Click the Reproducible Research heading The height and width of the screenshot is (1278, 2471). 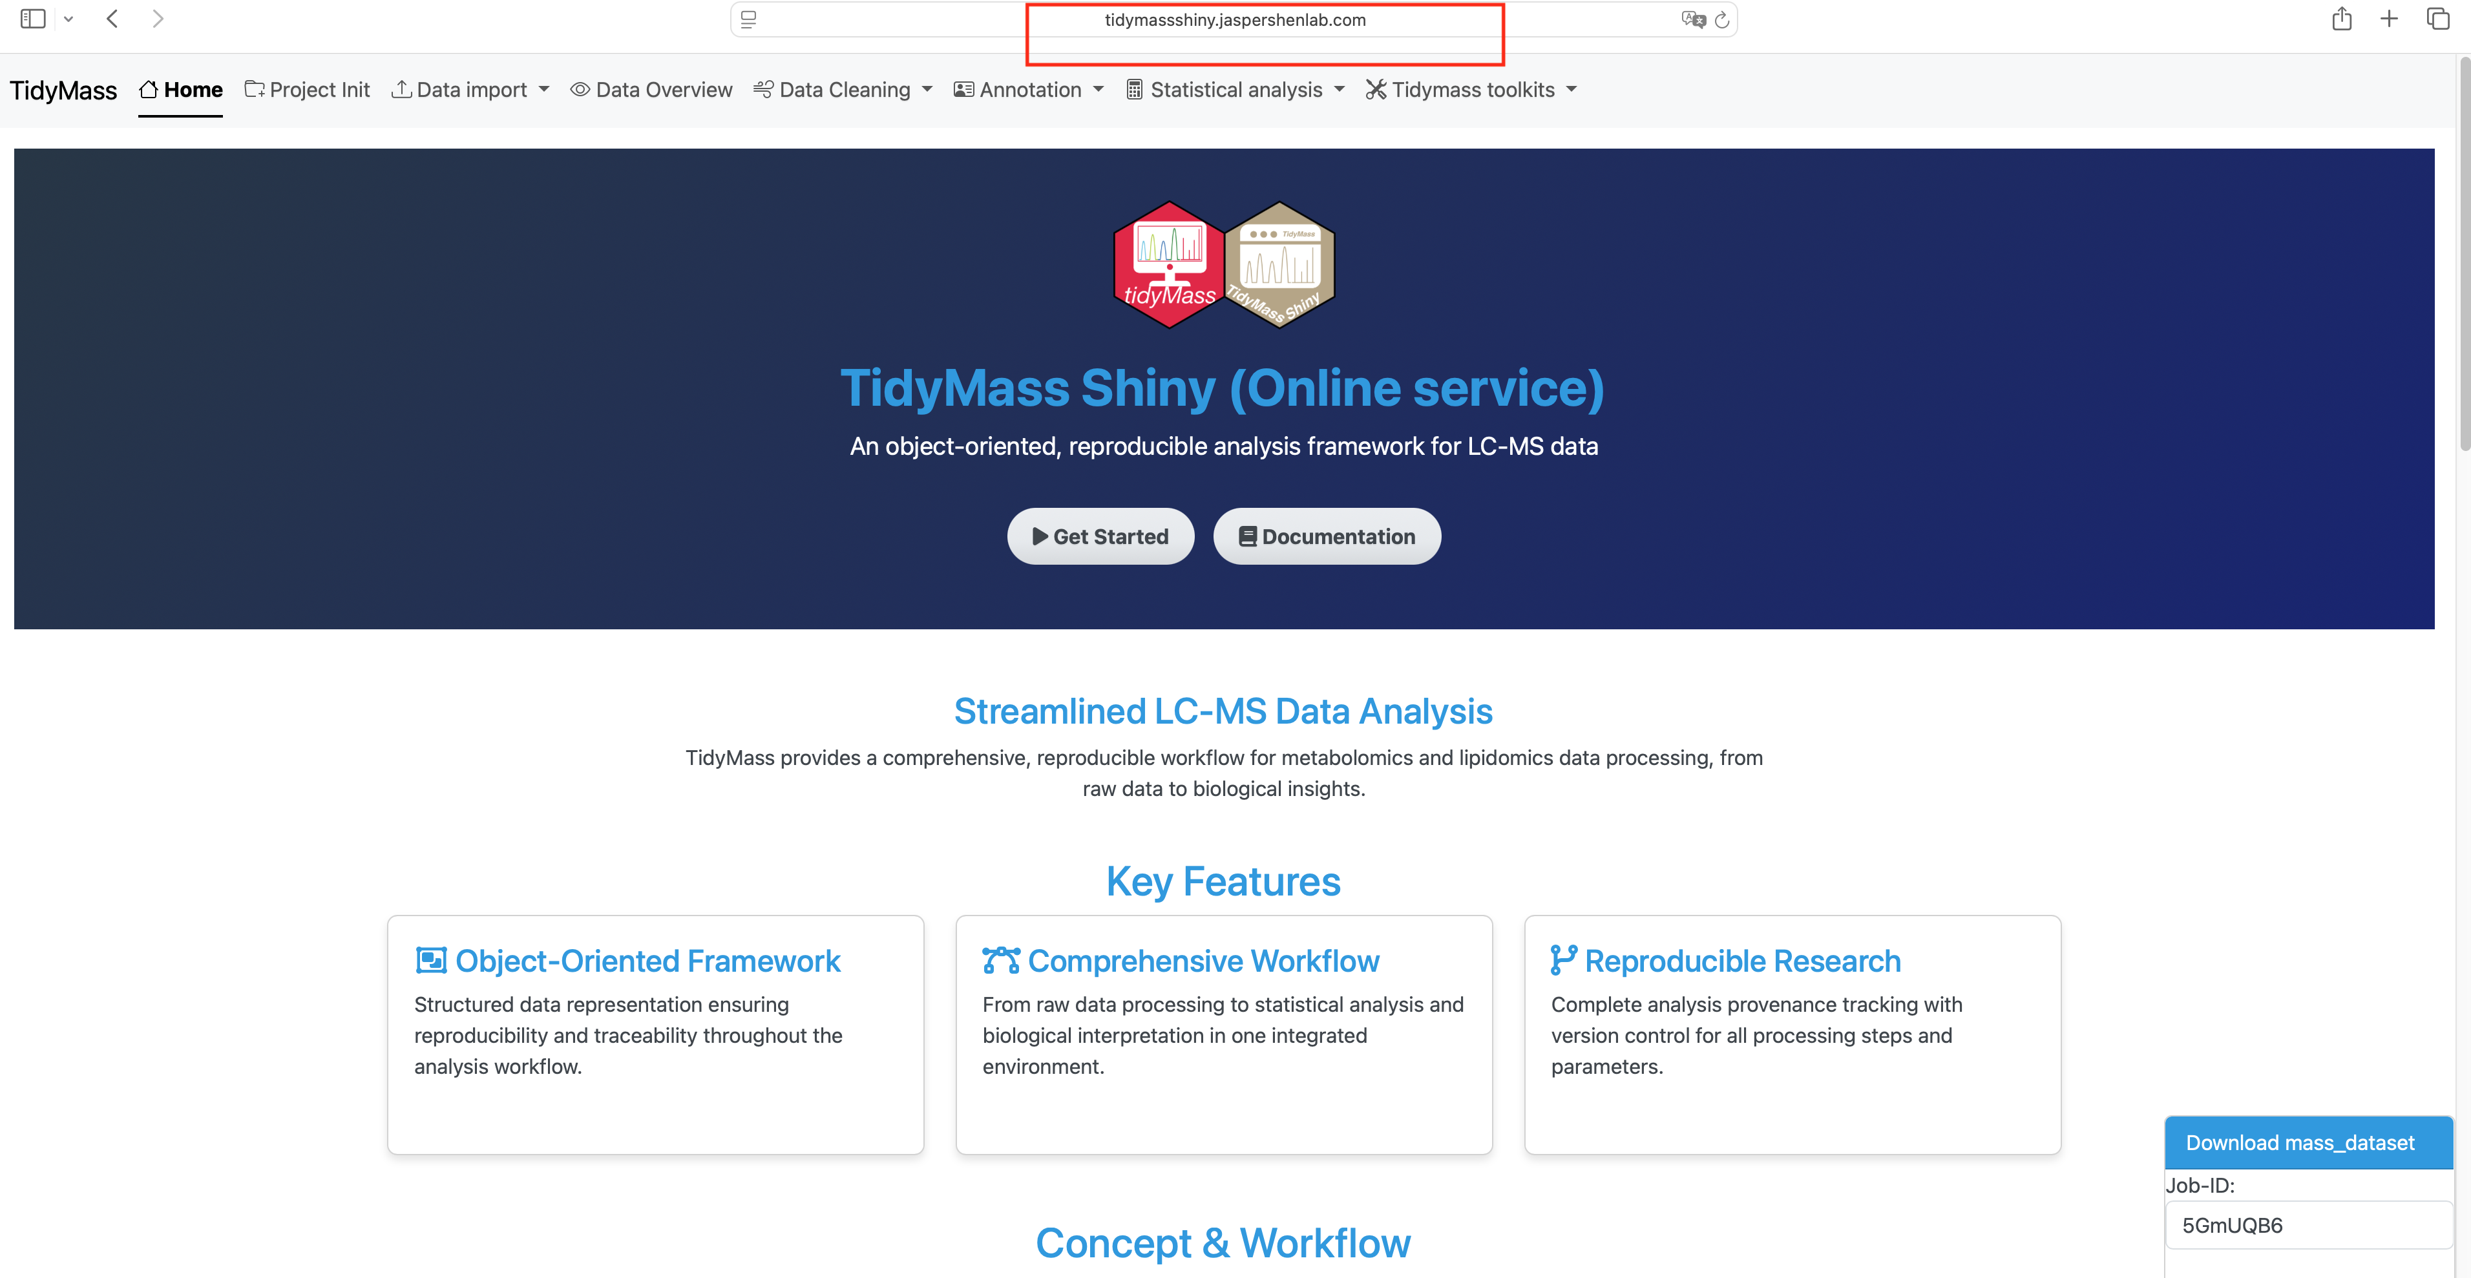tap(1742, 960)
